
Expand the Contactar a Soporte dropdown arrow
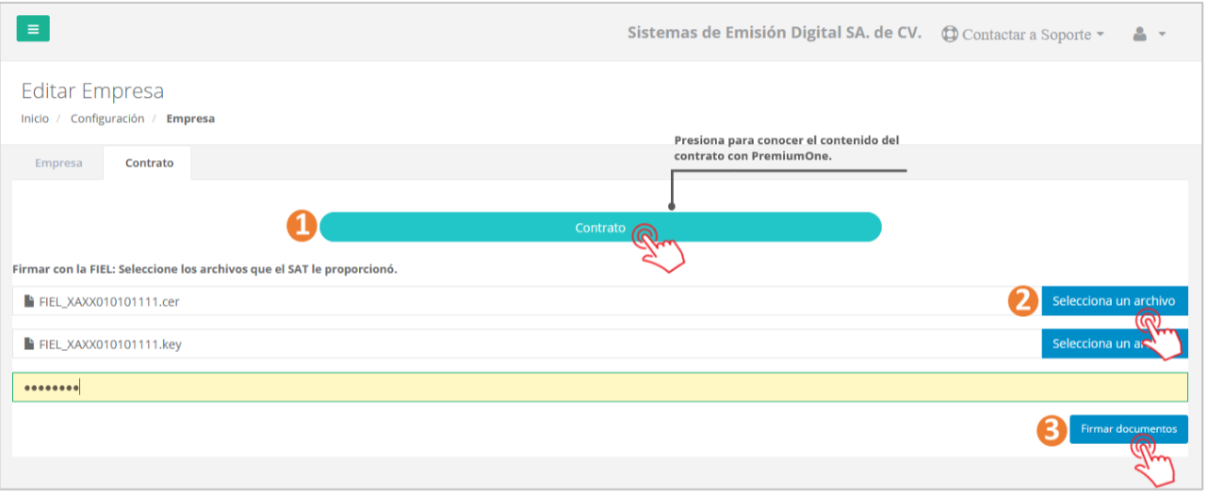click(1100, 35)
